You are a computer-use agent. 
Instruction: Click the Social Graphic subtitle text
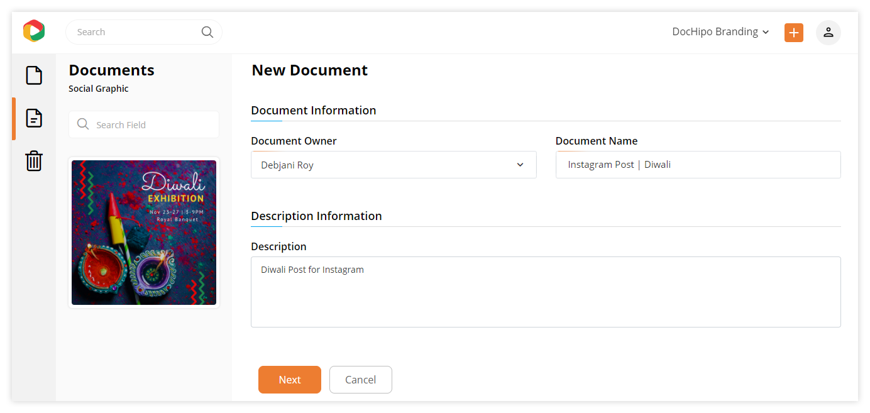tap(99, 89)
